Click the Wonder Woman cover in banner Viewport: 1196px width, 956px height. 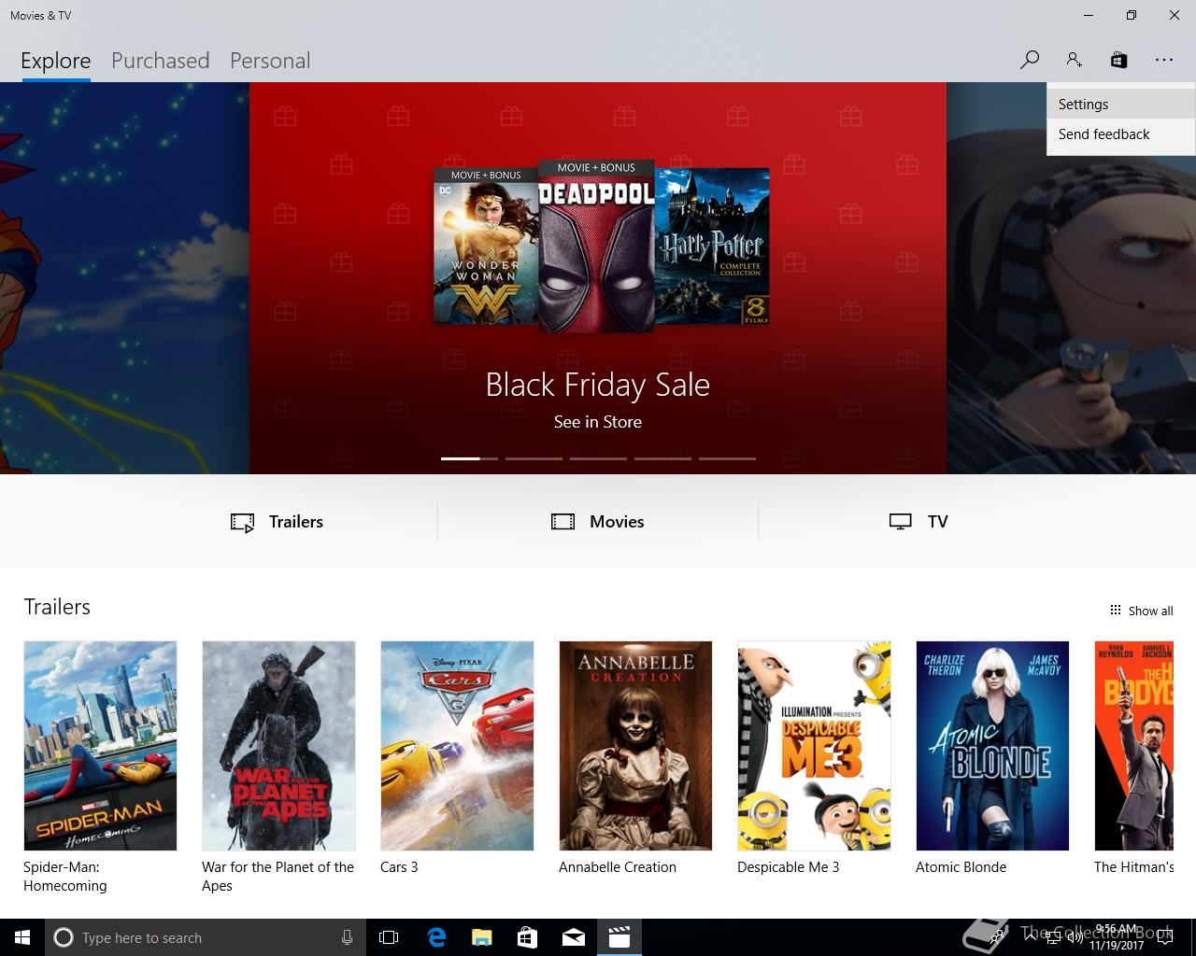pos(486,246)
